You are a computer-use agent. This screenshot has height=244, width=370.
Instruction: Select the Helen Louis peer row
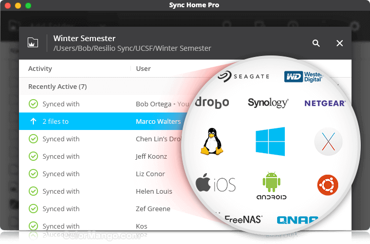click(x=154, y=192)
